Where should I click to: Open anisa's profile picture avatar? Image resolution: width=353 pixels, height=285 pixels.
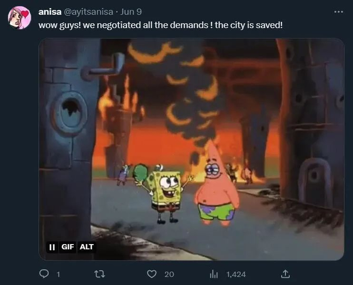click(x=19, y=18)
